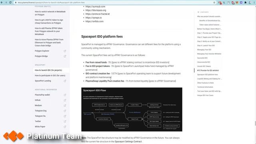Image resolution: width=256 pixels, height=144 pixels.
Task: Open the Chrome three-dot menu
Action: [254, 3]
